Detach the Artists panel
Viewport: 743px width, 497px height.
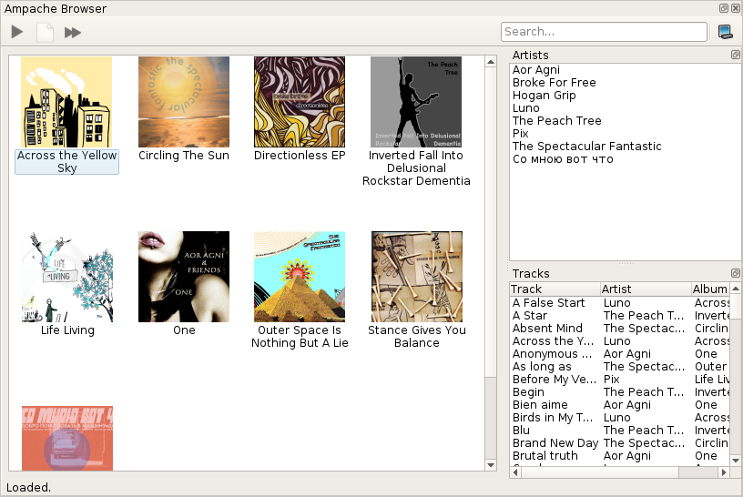tap(735, 55)
